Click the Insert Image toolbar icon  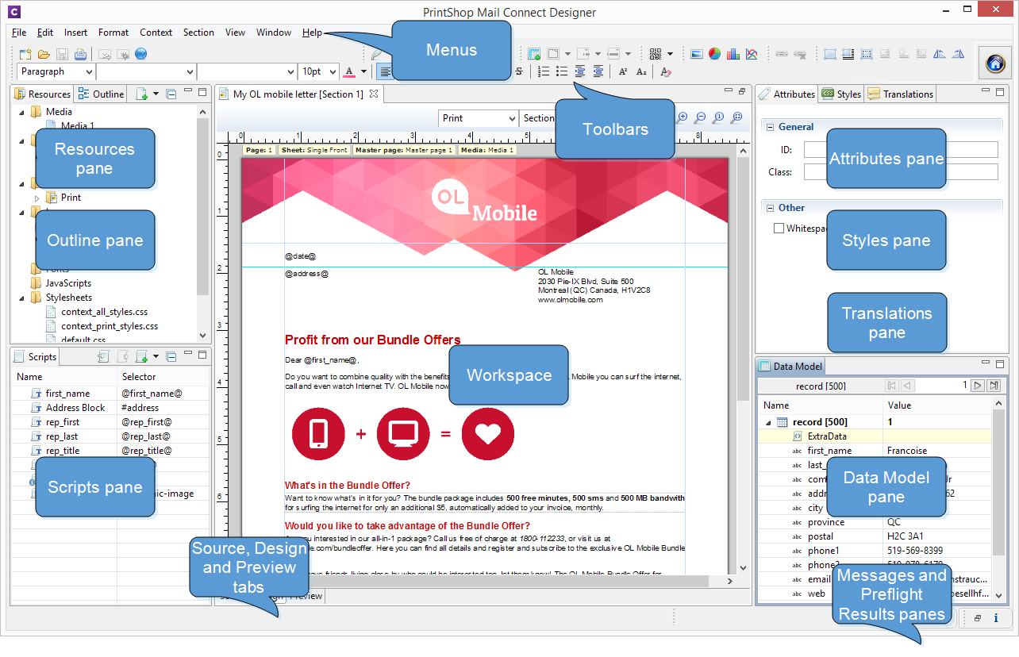coord(696,54)
